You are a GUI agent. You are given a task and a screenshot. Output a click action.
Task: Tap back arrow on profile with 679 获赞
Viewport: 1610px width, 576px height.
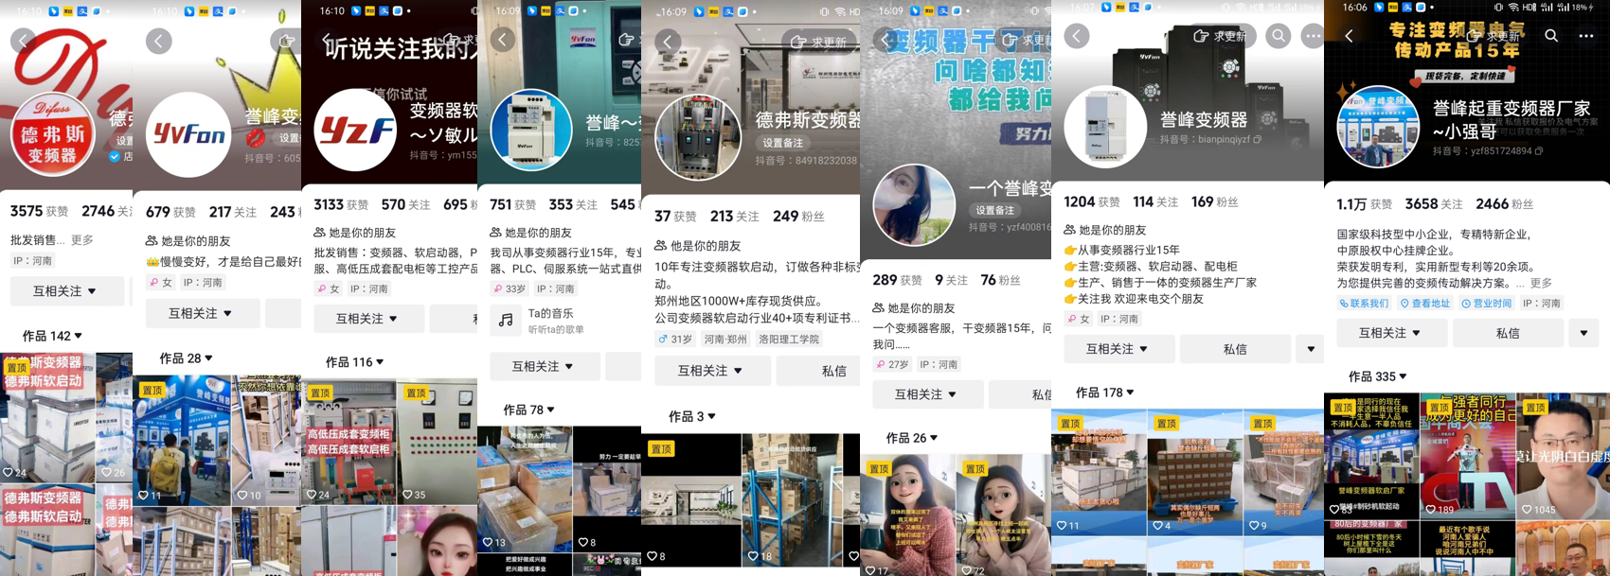(x=159, y=41)
